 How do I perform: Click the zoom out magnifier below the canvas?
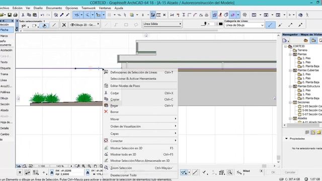point(90,166)
